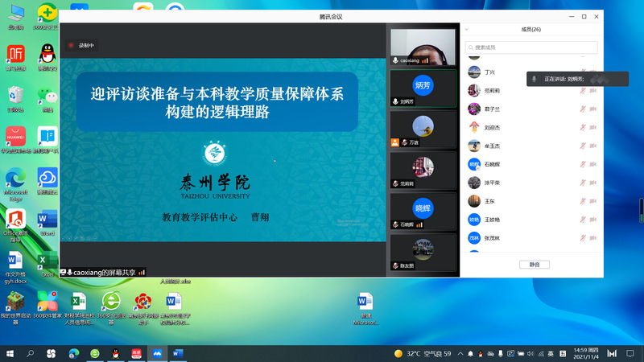Image resolution: width=644 pixels, height=362 pixels.
Task: Select caoxiang video thumbnail
Action: pyautogui.click(x=423, y=46)
